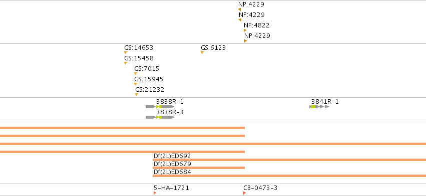Click the GS:6123 insertion triangle
The image size is (426, 196).
click(x=202, y=52)
